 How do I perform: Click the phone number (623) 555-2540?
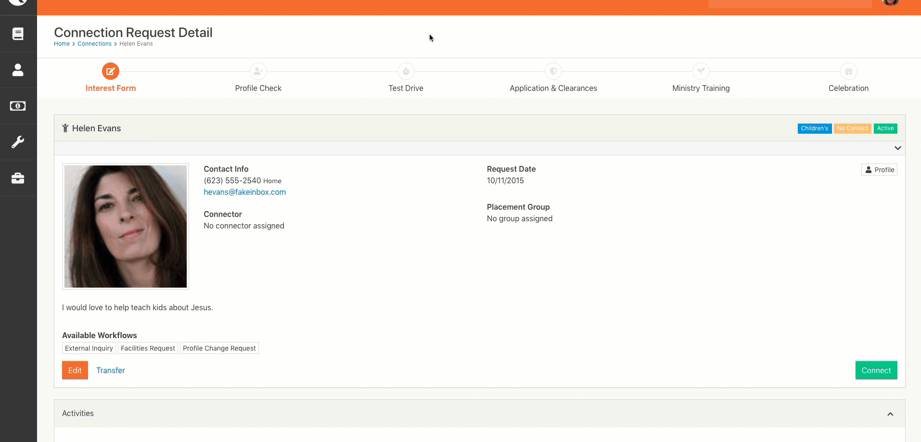tap(232, 180)
